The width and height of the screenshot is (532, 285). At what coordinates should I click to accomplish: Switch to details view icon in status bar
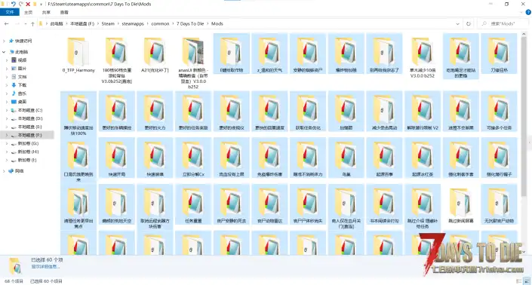(x=519, y=281)
